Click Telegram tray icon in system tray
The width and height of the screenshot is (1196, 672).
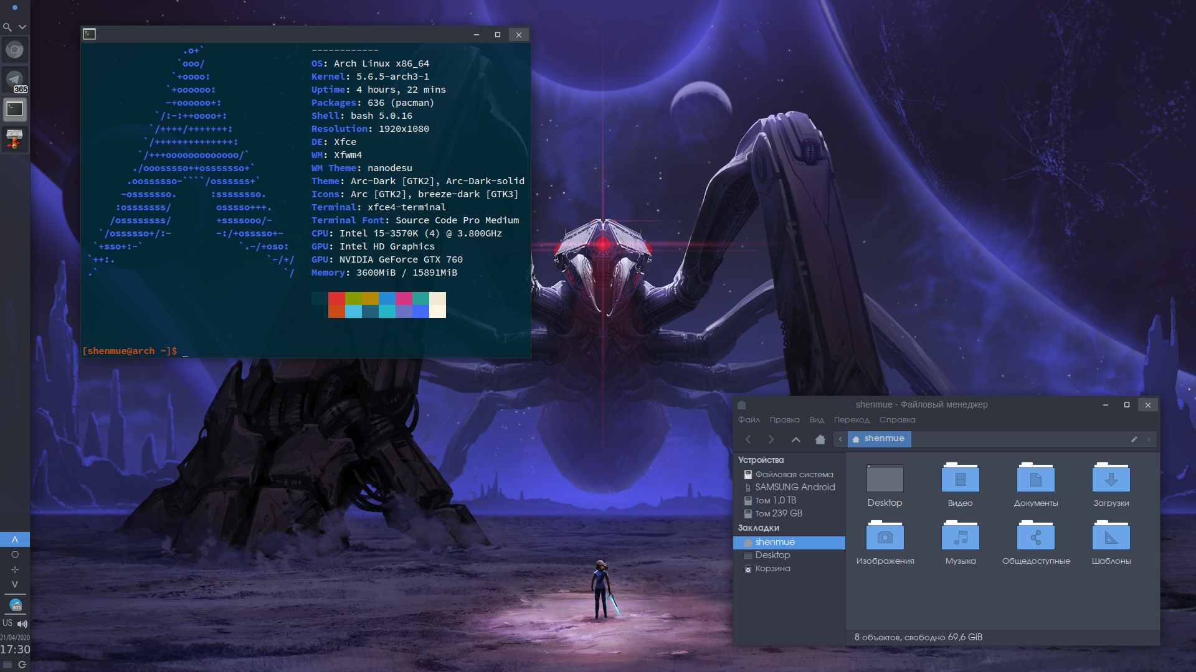click(x=16, y=605)
